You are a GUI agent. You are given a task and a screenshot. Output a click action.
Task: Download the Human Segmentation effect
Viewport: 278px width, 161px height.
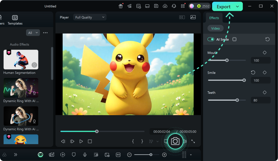coord(34,65)
